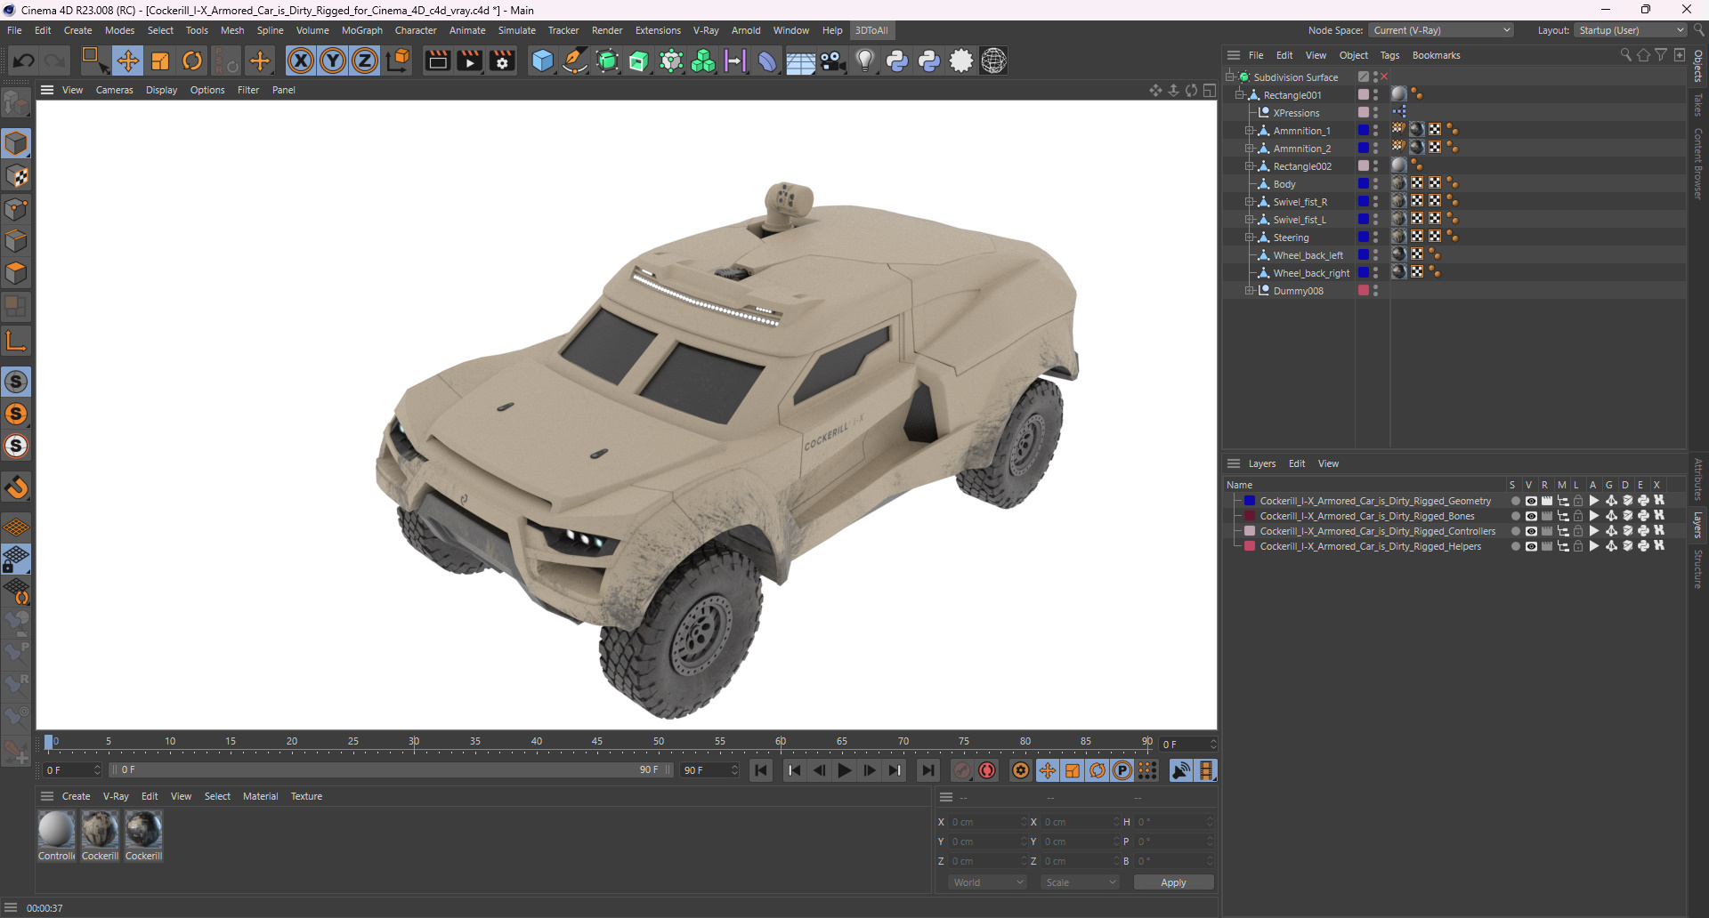Viewport: 1709px width, 918px height.
Task: Open the Layout Startup dropdown
Action: (1631, 30)
